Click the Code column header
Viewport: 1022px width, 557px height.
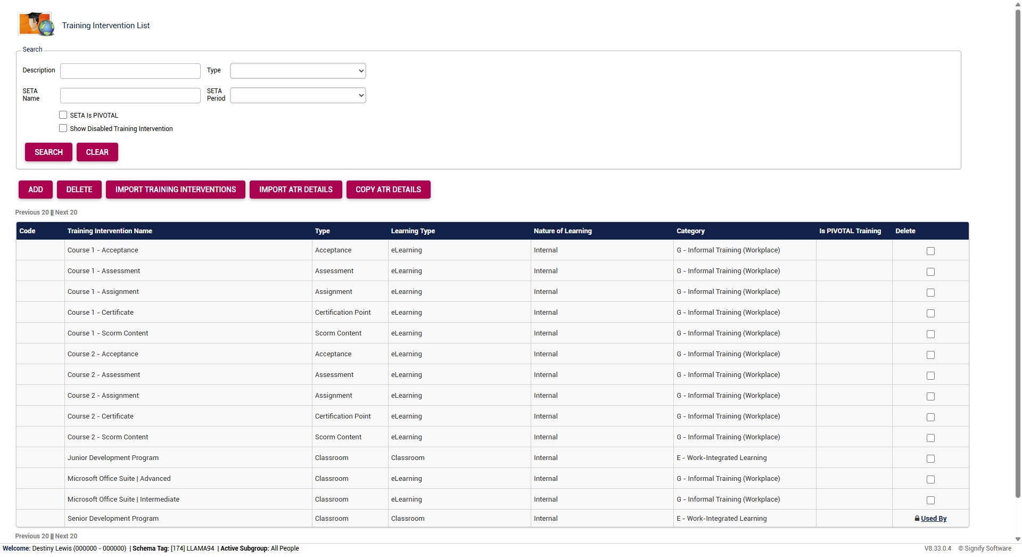[27, 231]
